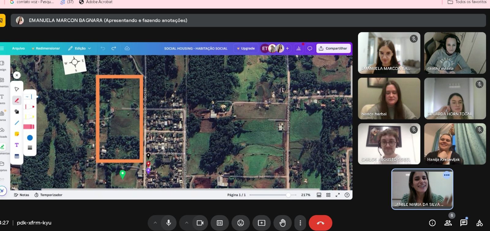Click the Upgrade button
Viewport: 490px width, 231px height.
point(246,48)
